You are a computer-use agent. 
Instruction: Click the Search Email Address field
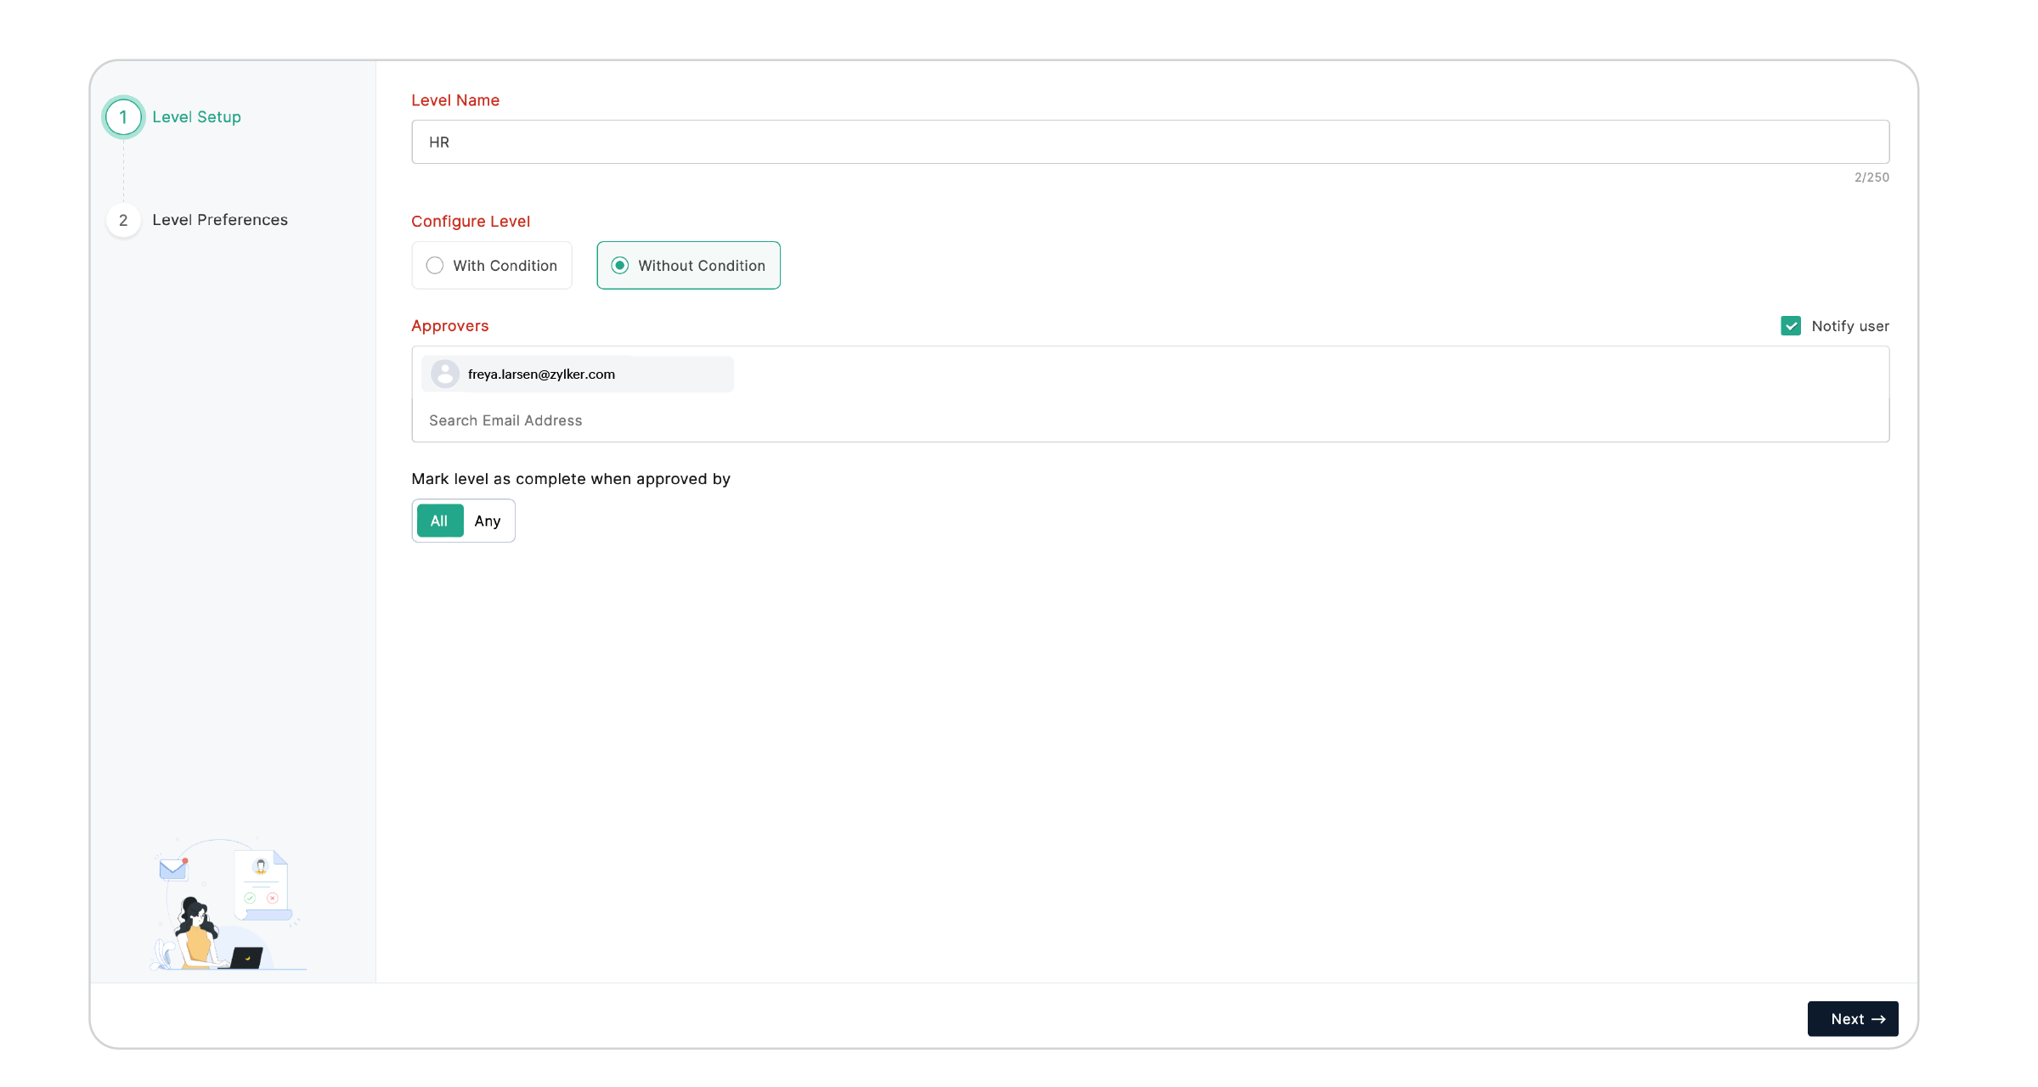[x=1149, y=420]
